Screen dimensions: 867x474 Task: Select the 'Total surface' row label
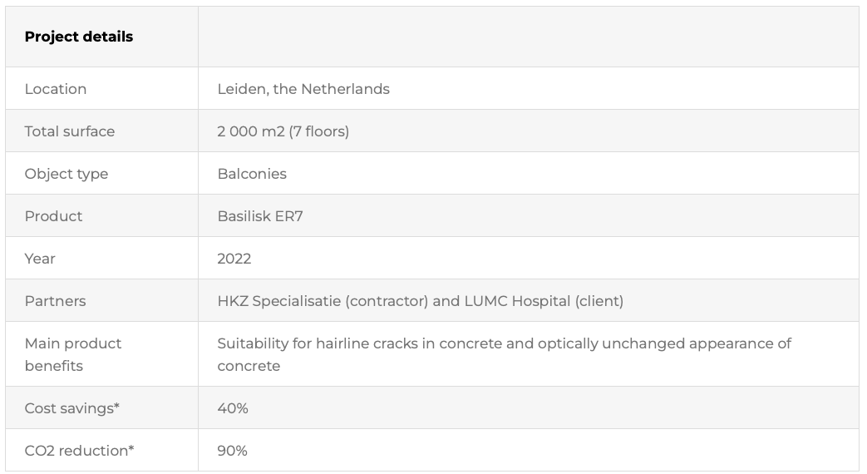pos(70,131)
